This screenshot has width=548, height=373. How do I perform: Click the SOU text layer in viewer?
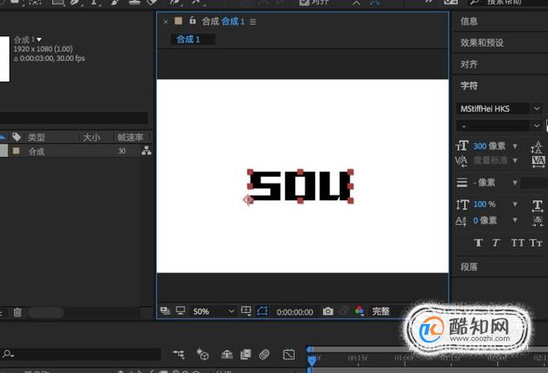pyautogui.click(x=301, y=186)
